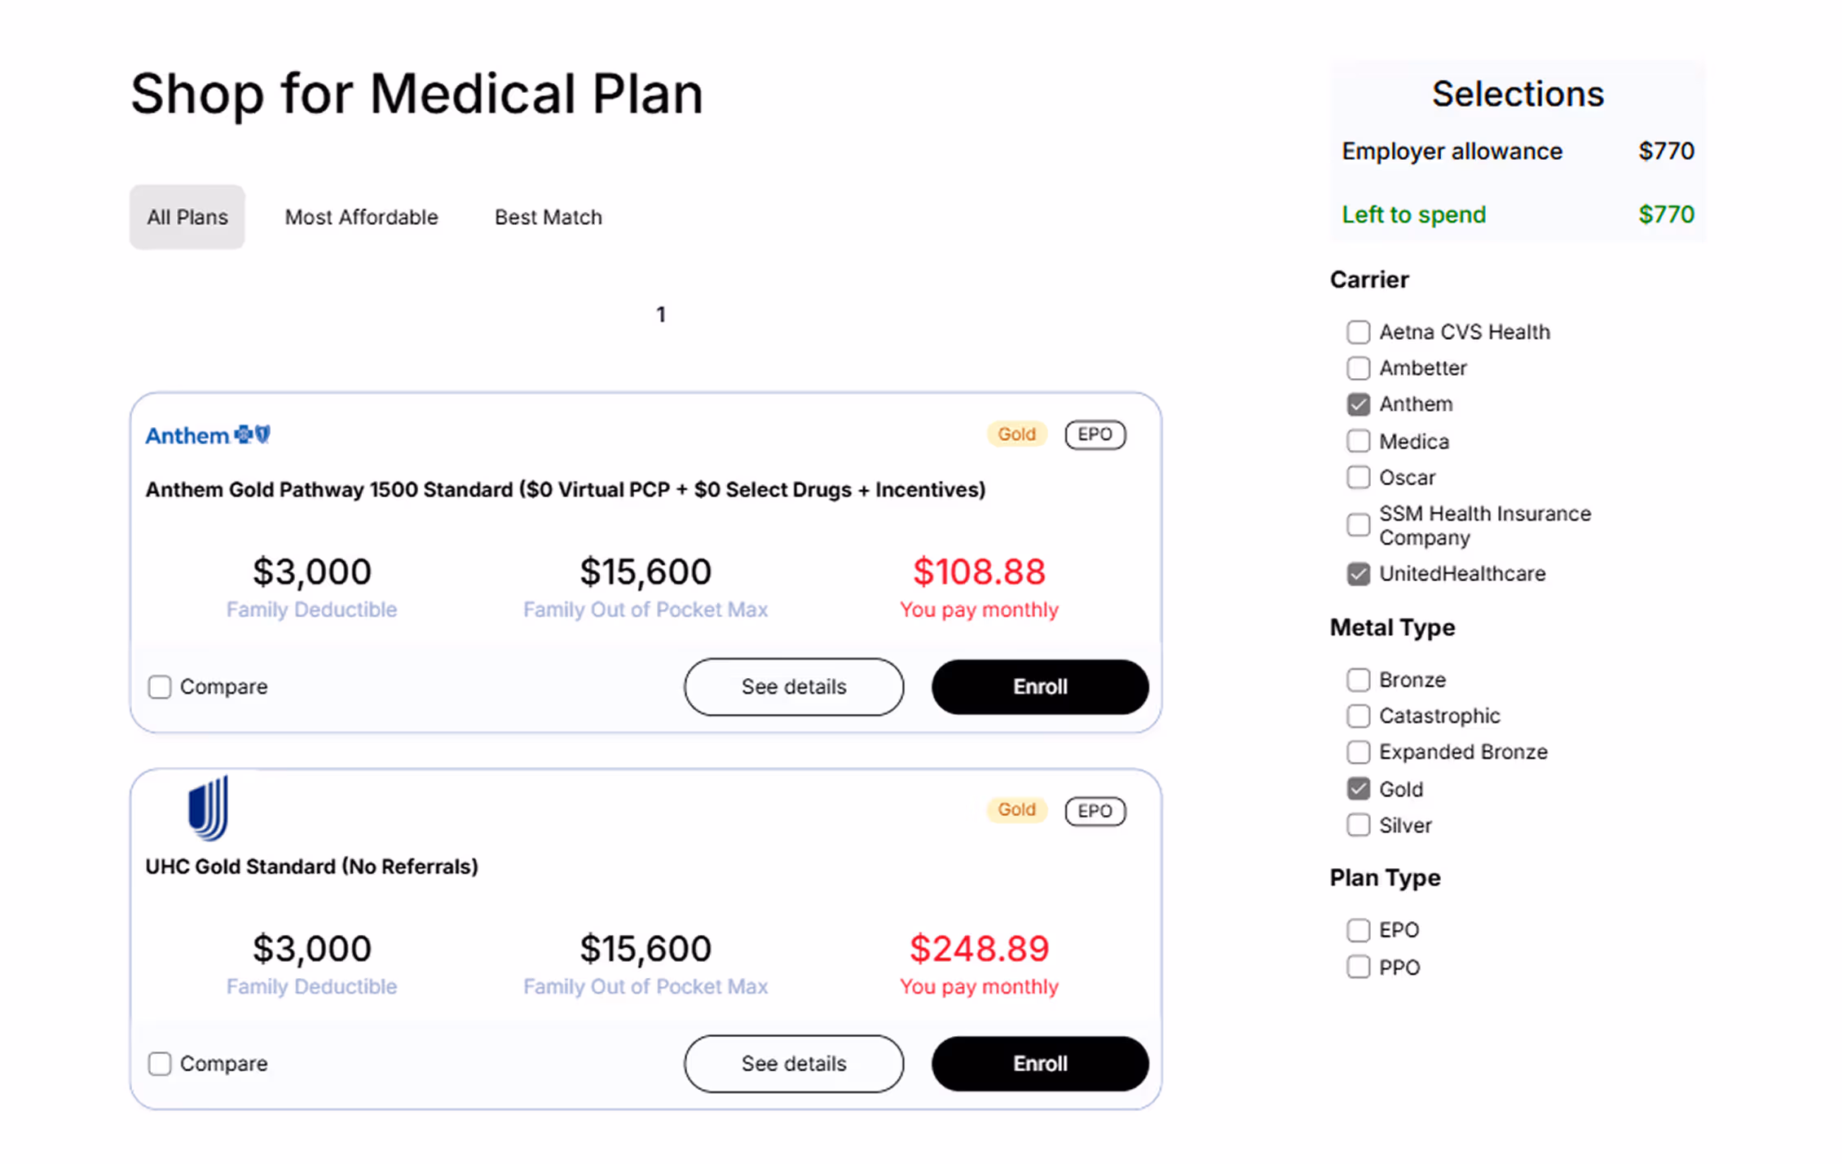This screenshot has width=1842, height=1164.
Task: Enroll in the Anthem Gold Pathway plan
Action: click(x=1039, y=687)
